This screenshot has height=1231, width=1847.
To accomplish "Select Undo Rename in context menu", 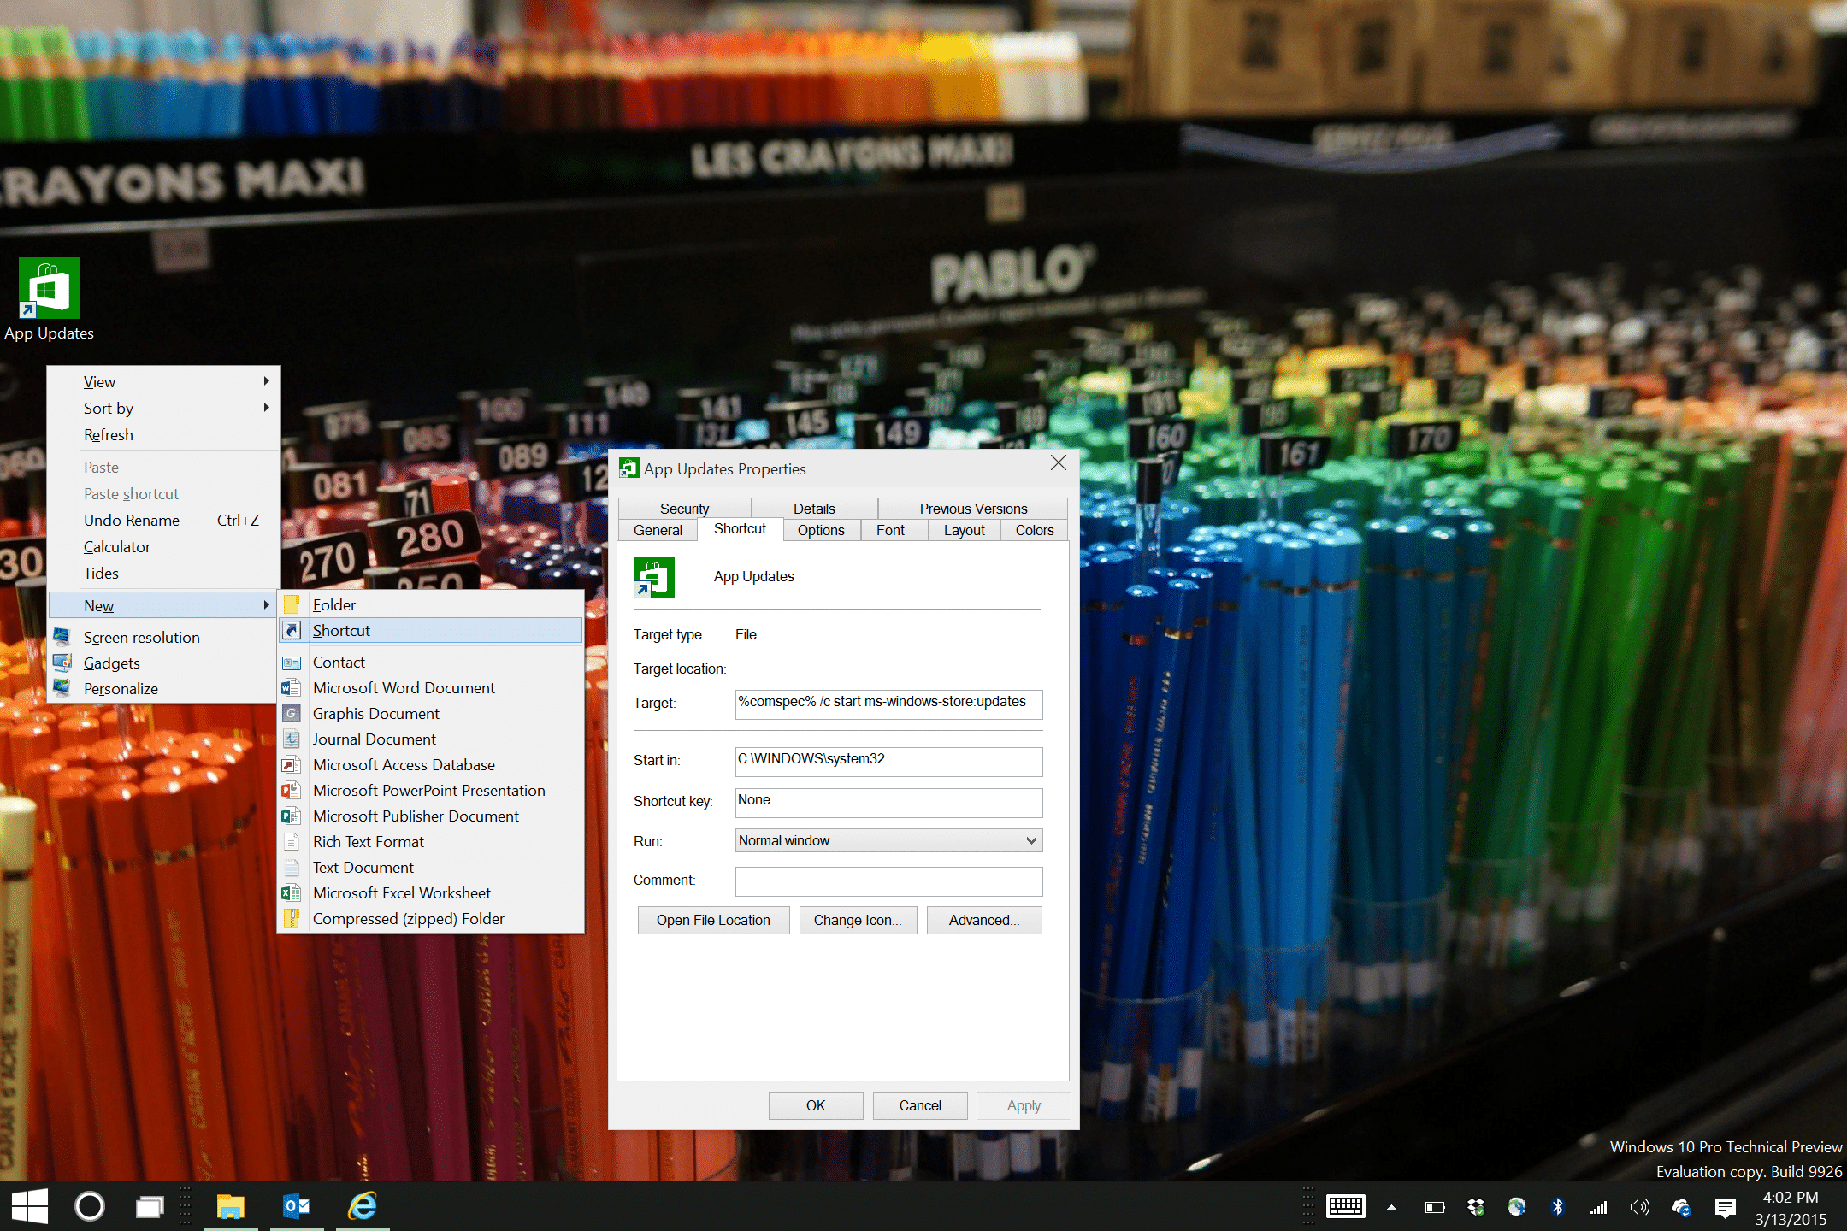I will 163,520.
